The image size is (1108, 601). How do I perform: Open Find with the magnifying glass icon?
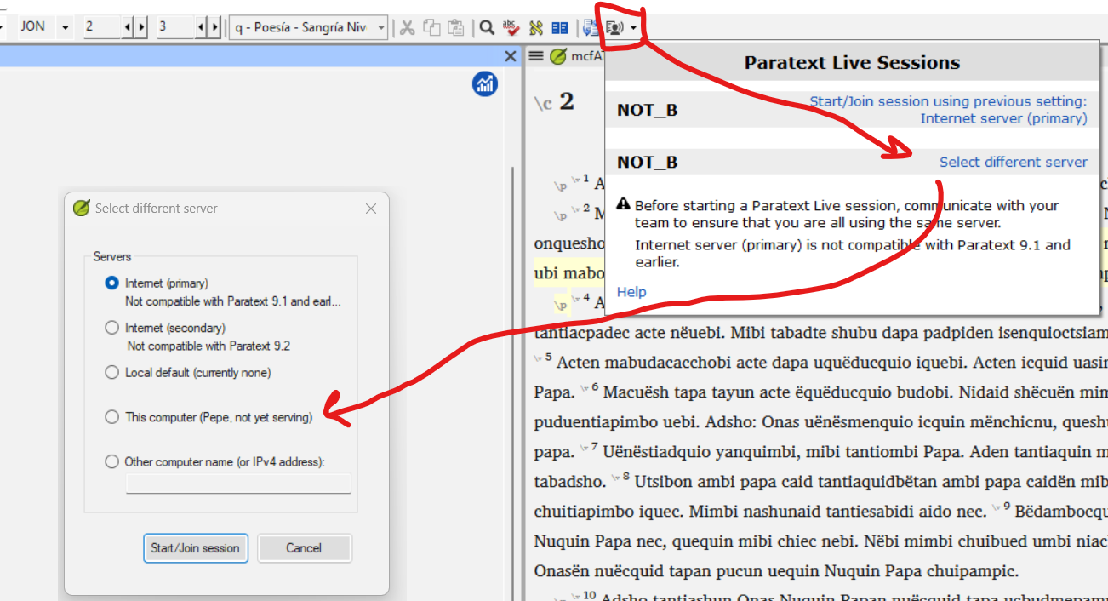tap(487, 27)
